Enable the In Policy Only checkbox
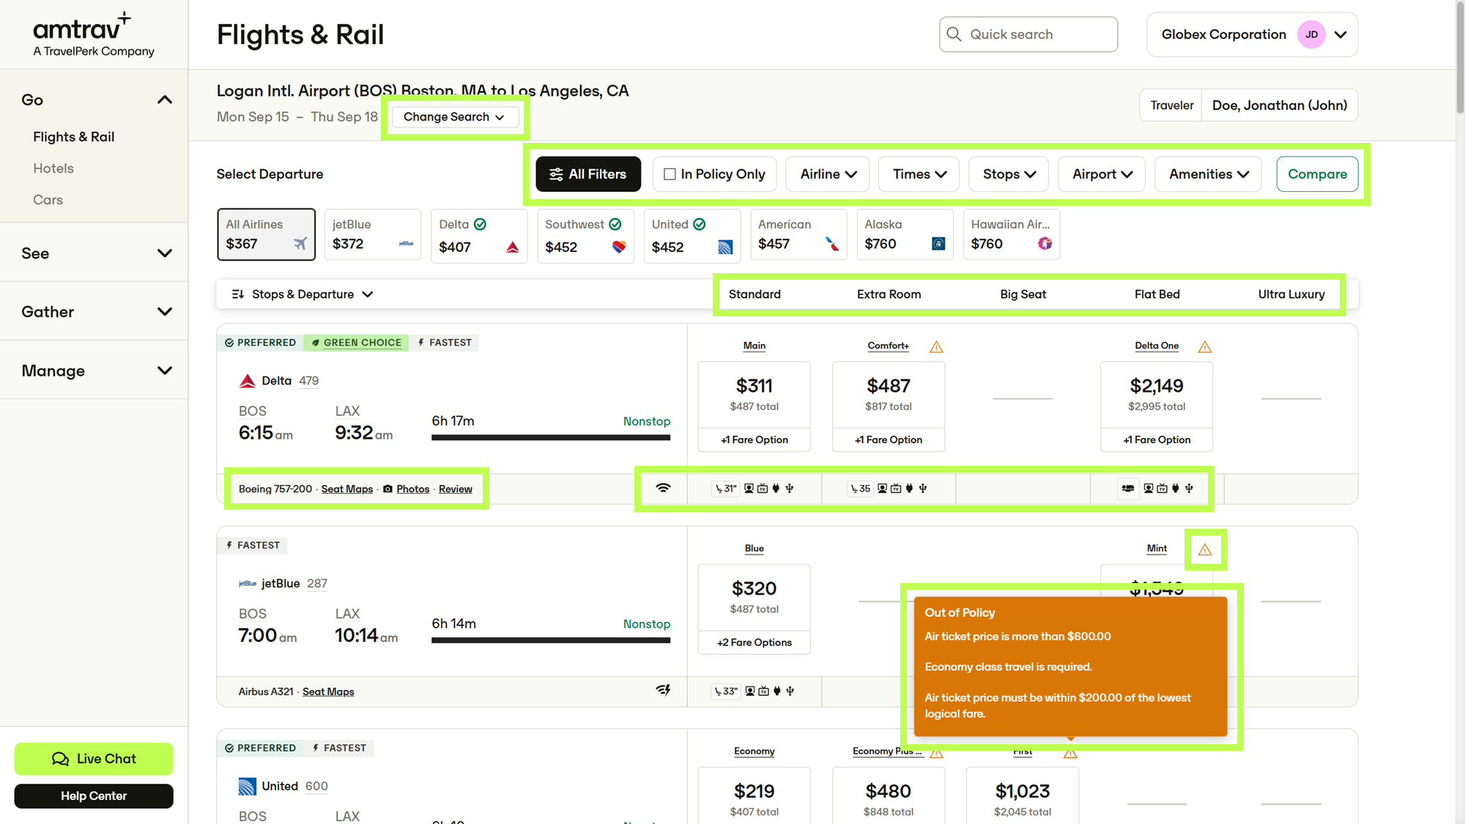Screen dimensions: 1465x824 tap(670, 174)
